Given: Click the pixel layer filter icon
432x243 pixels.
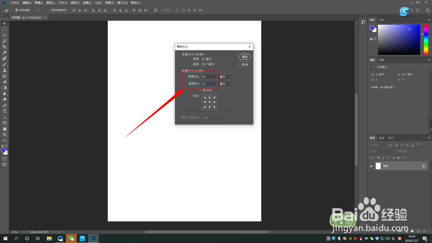Looking at the screenshot, I should coord(391,145).
